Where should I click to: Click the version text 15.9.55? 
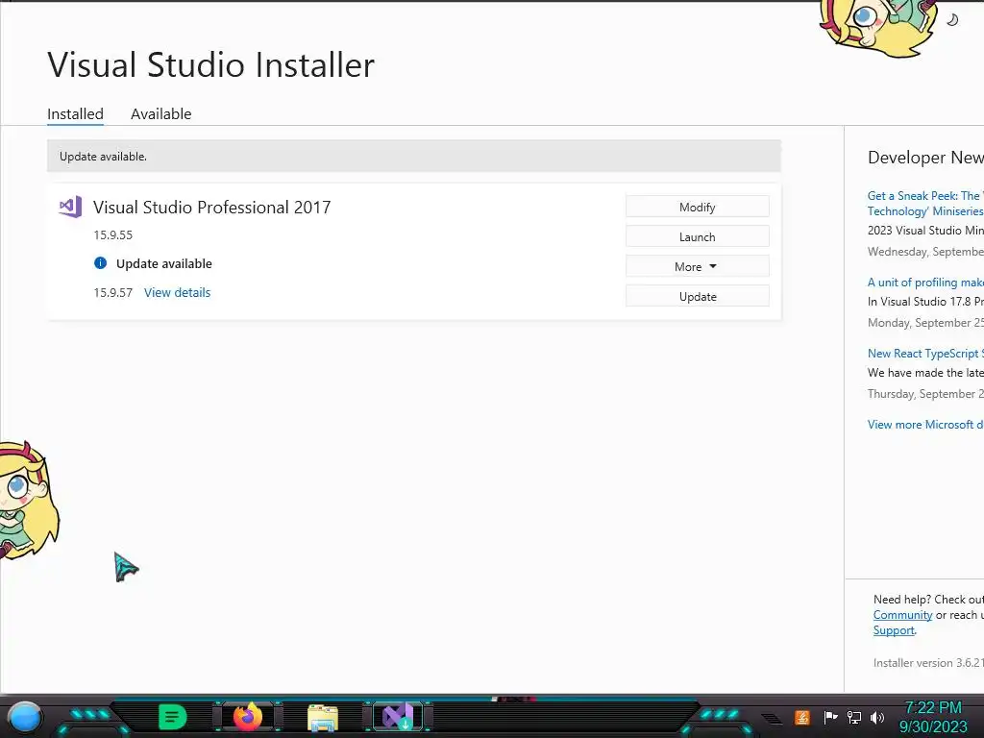click(x=113, y=234)
